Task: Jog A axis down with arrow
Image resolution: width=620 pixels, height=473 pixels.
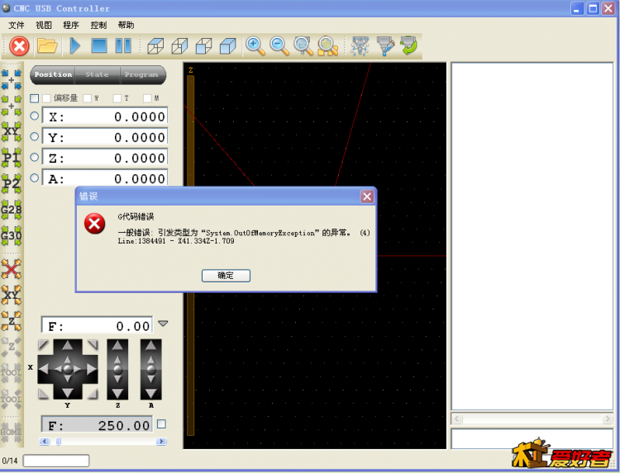Action: pyautogui.click(x=150, y=393)
